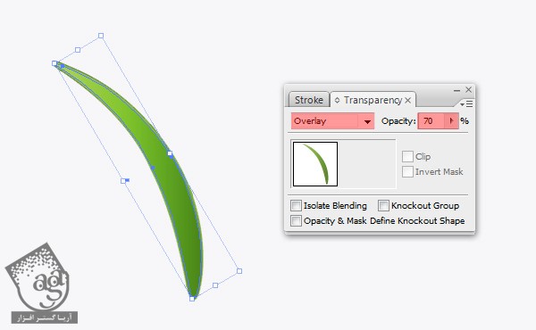Screen dimensions: 536x330
Task: Select the top corner bounding box handle
Action: pyautogui.click(x=101, y=36)
